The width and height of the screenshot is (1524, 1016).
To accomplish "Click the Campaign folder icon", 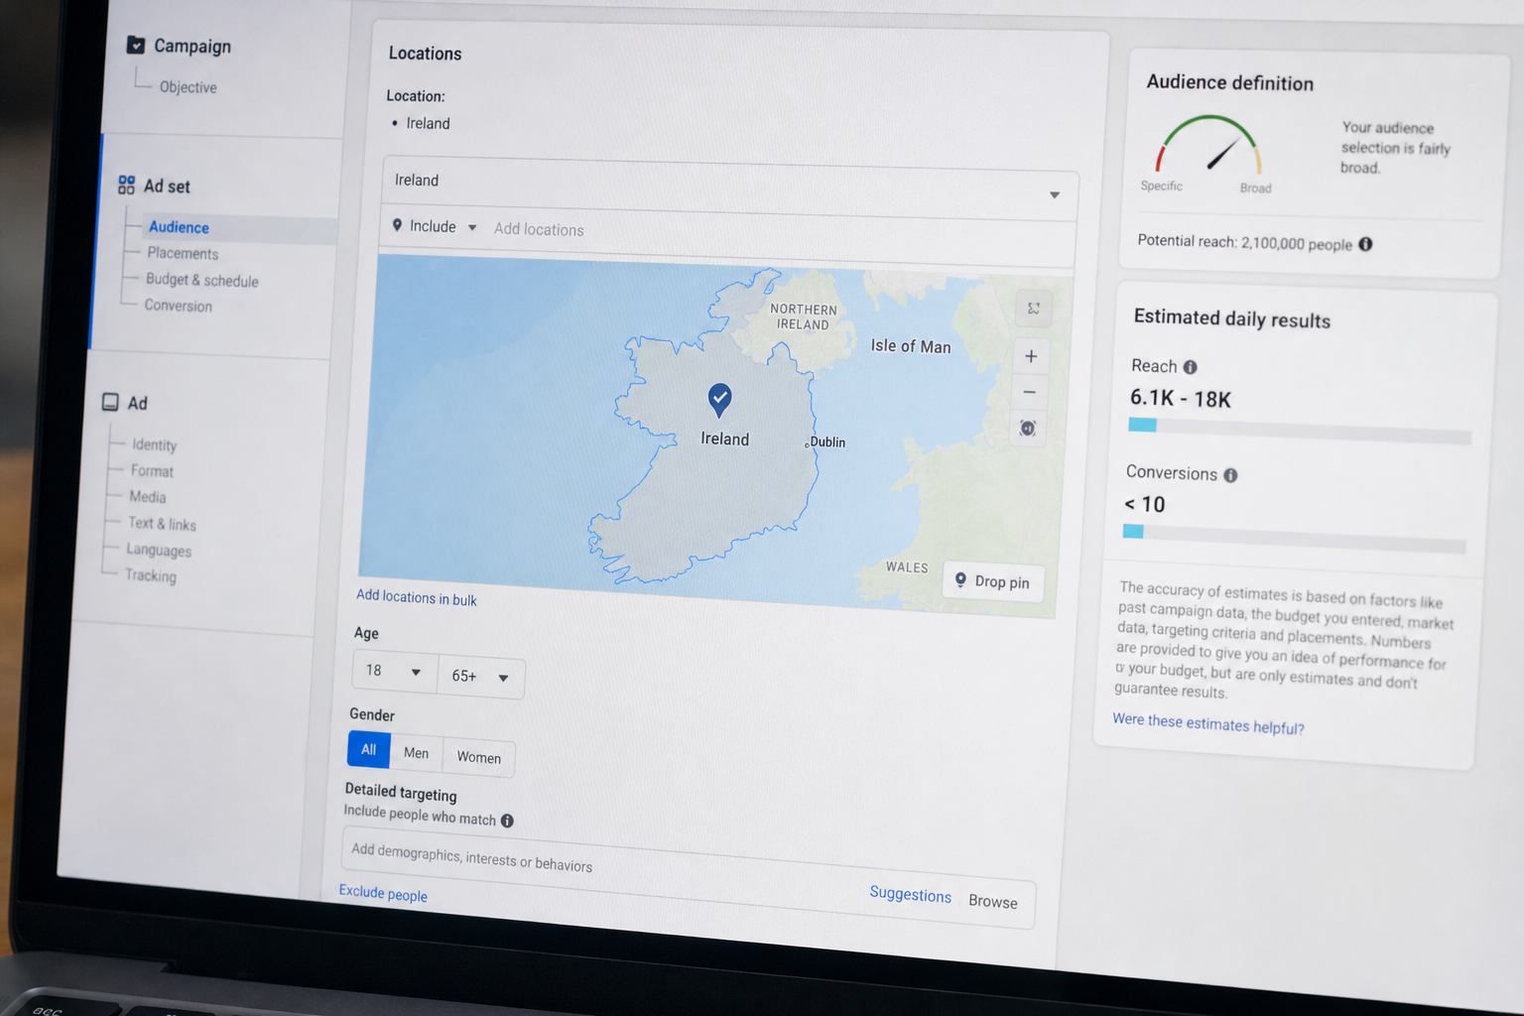I will (136, 45).
